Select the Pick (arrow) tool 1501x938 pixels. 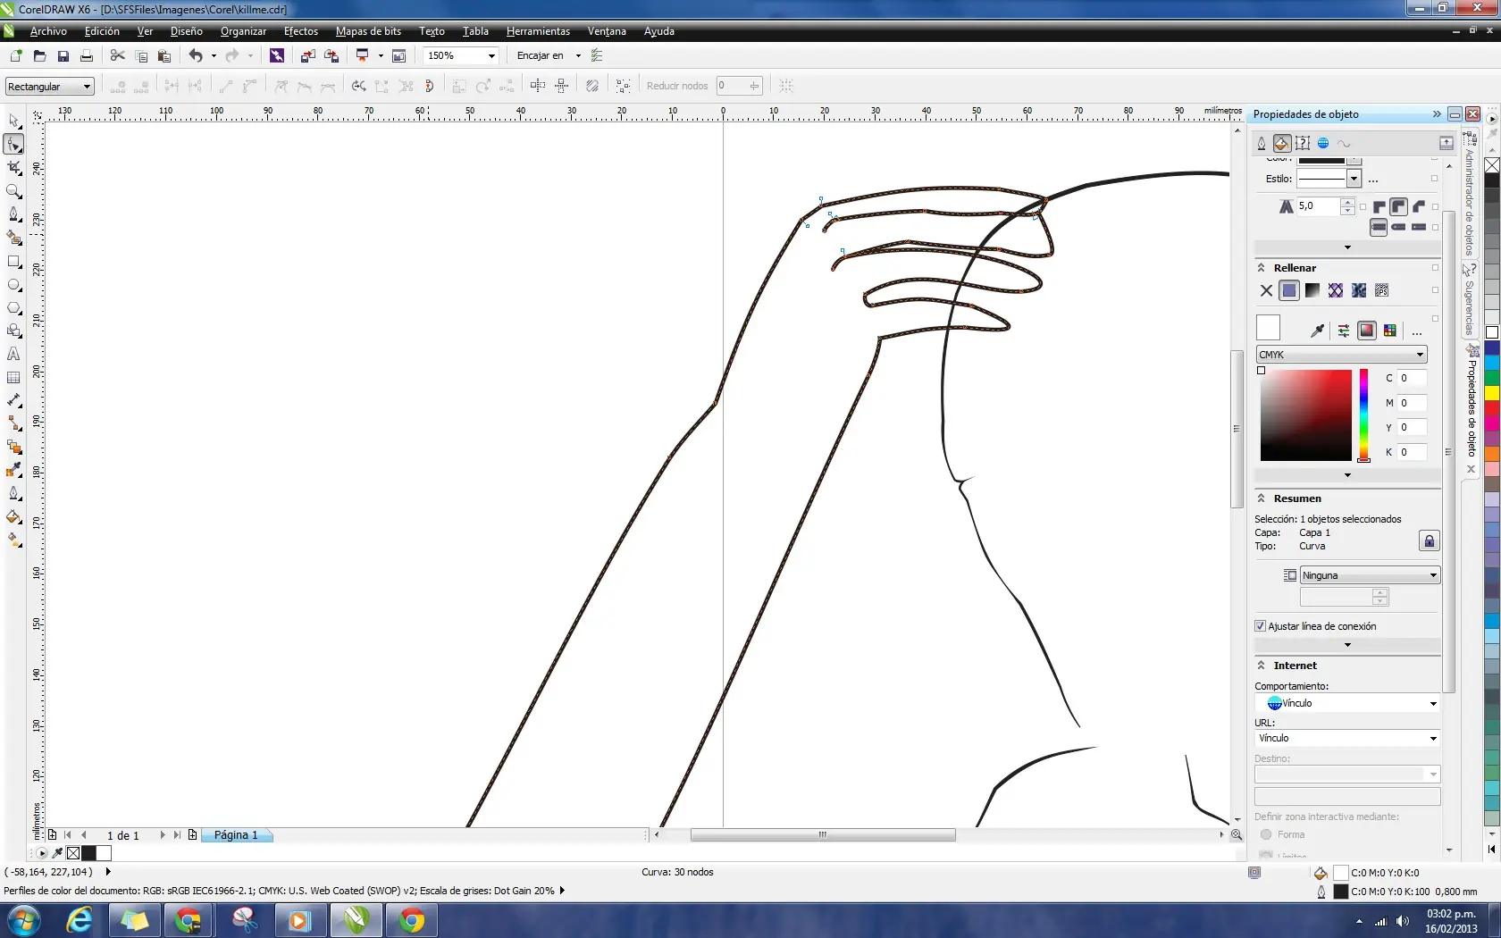click(13, 121)
